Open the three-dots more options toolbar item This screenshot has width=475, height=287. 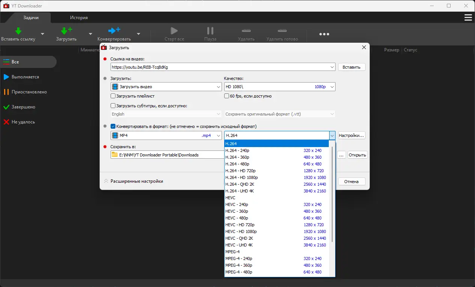click(324, 34)
